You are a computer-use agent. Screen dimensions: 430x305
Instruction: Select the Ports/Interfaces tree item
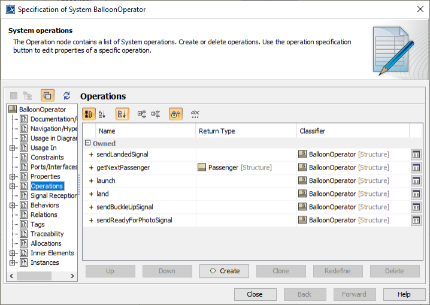click(54, 167)
